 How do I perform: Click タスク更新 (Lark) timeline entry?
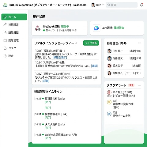coord(55,124)
